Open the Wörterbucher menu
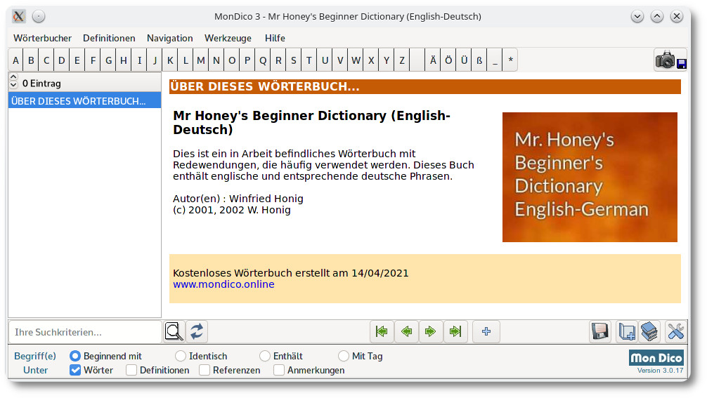This screenshot has width=707, height=398. [x=42, y=39]
